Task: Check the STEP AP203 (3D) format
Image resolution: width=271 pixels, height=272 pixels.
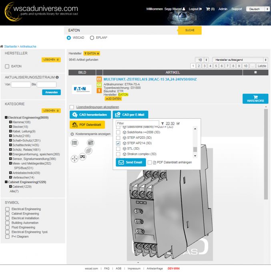Action: pos(118,138)
